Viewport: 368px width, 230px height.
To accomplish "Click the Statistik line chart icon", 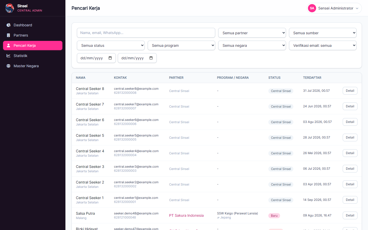I will tap(8, 56).
